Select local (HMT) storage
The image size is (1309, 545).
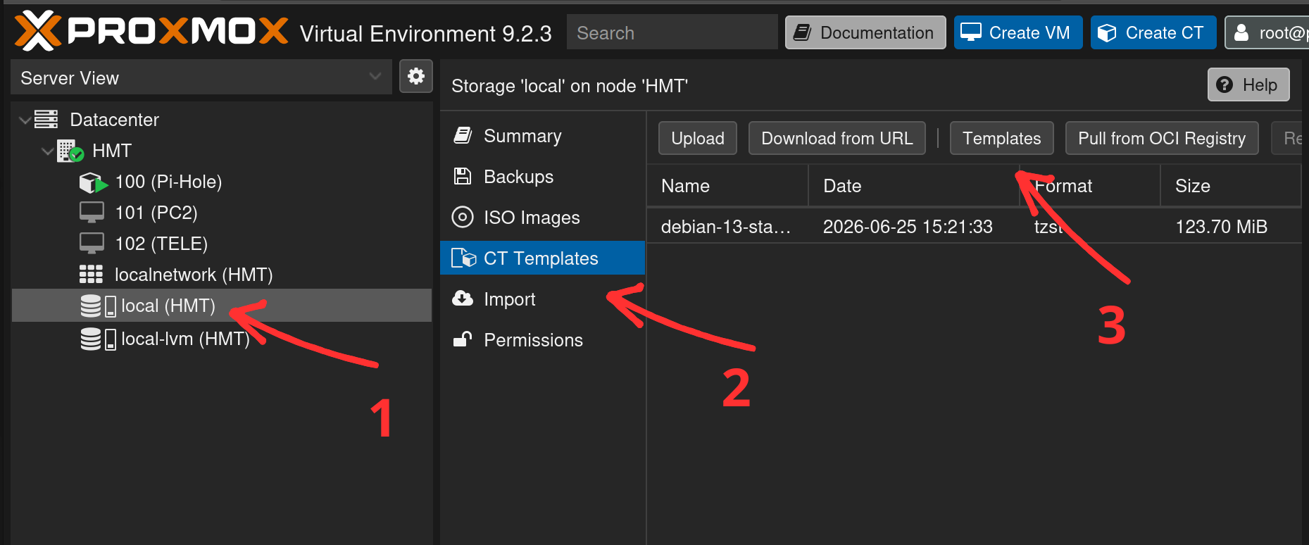222,306
